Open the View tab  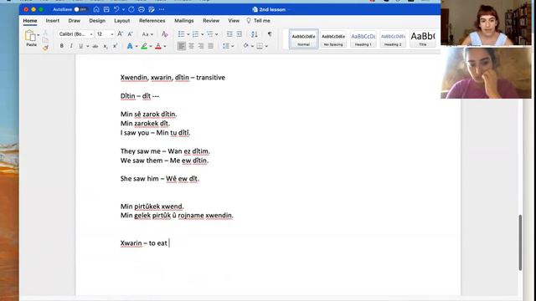[x=234, y=21]
